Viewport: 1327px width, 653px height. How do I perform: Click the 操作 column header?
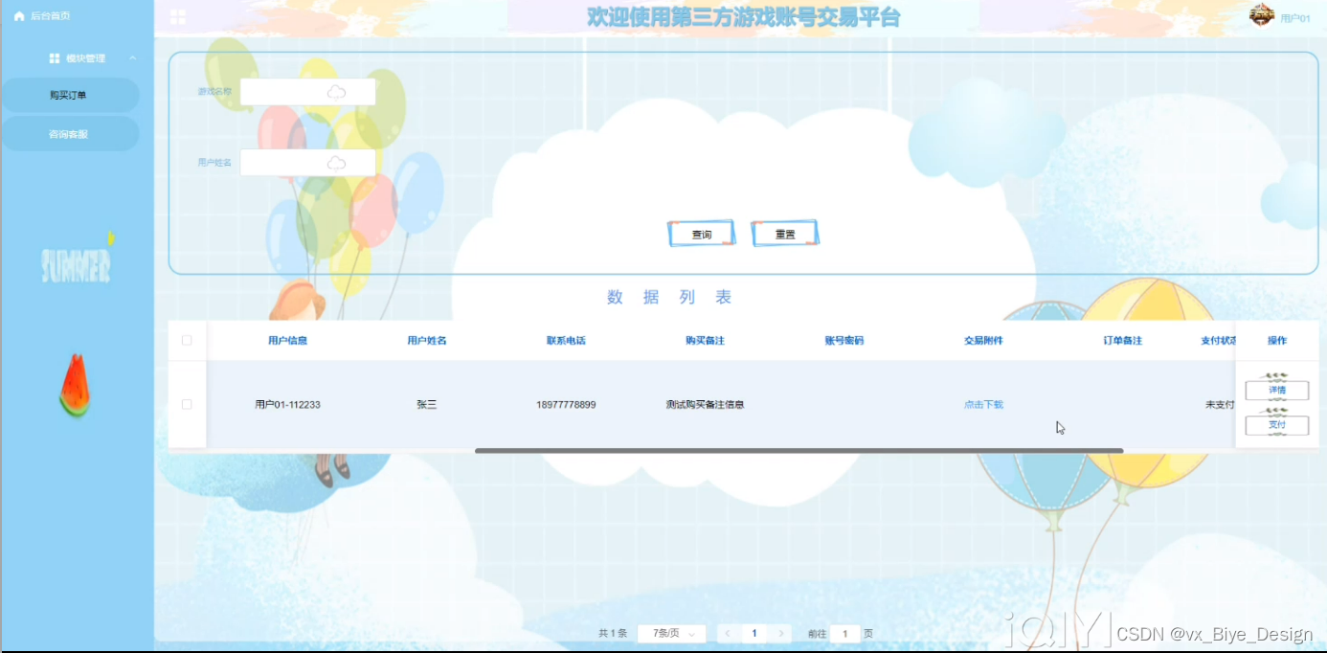coord(1277,341)
